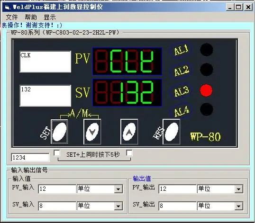
Task: Click the text box containing CLK
Action: coord(46,62)
